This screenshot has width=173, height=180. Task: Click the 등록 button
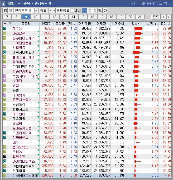tap(43, 11)
